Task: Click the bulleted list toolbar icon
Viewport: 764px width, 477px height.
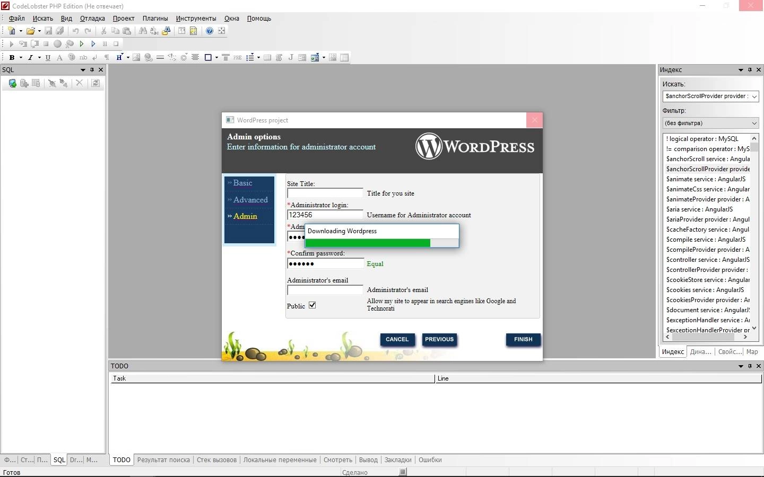Action: pyautogui.click(x=250, y=57)
